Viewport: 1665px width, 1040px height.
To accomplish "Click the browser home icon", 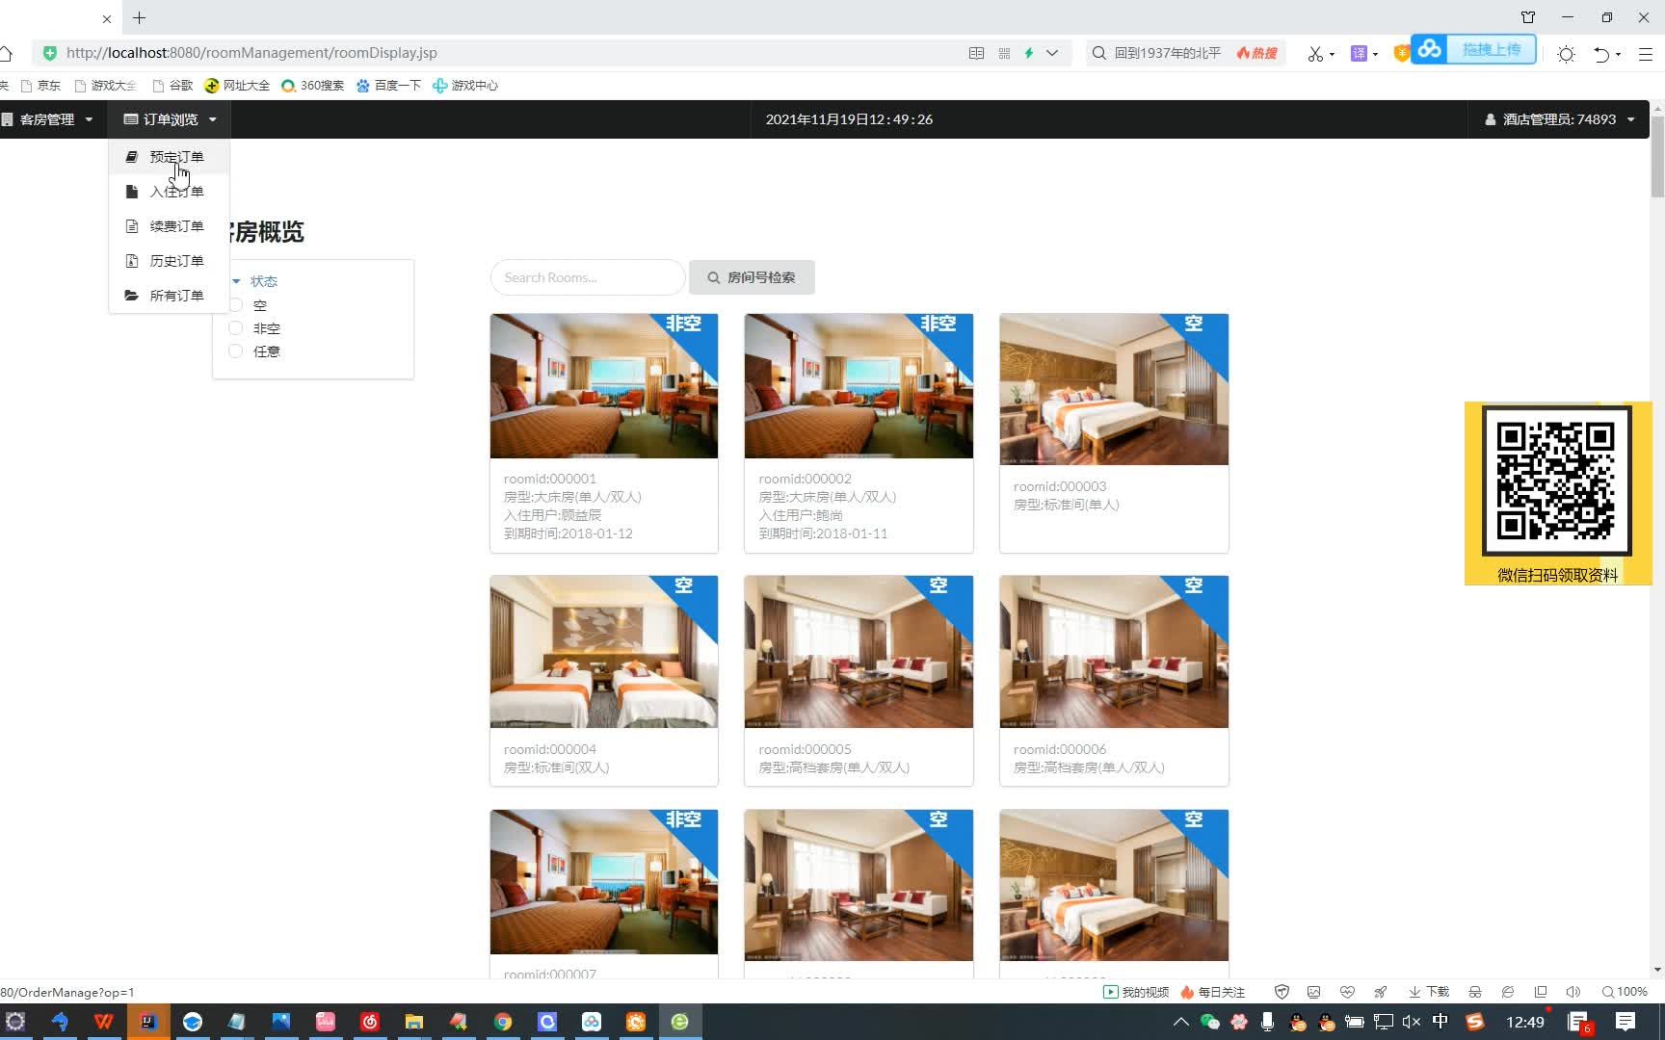I will click(6, 53).
